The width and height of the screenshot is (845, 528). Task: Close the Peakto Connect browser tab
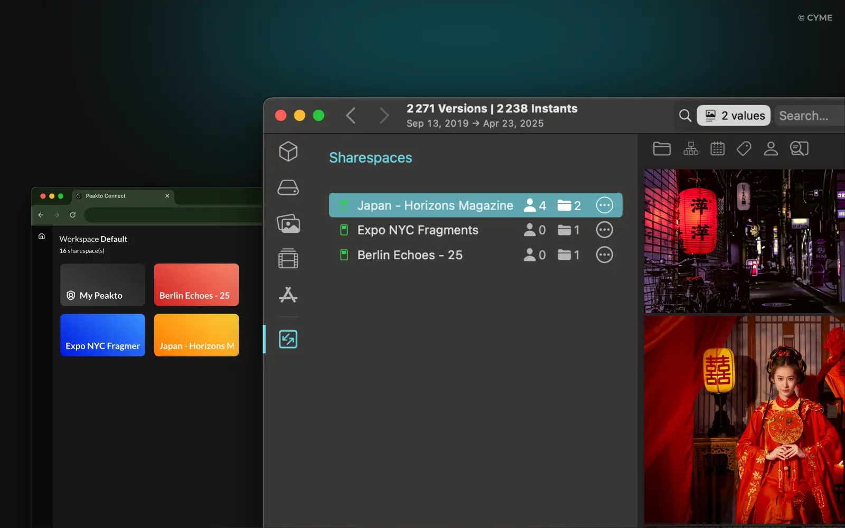[167, 196]
